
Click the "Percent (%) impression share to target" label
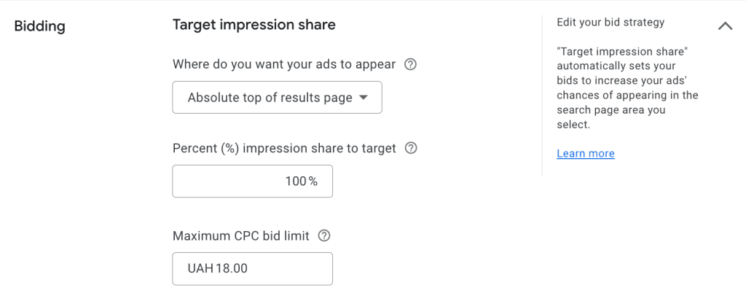click(x=284, y=148)
